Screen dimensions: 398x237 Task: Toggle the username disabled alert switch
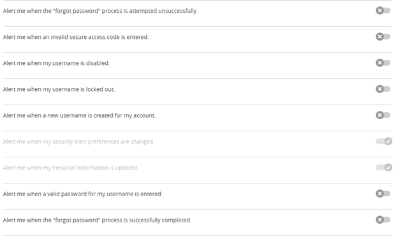pyautogui.click(x=383, y=63)
